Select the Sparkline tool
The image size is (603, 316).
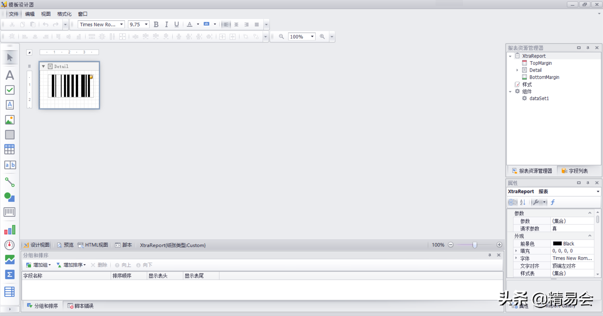10,260
